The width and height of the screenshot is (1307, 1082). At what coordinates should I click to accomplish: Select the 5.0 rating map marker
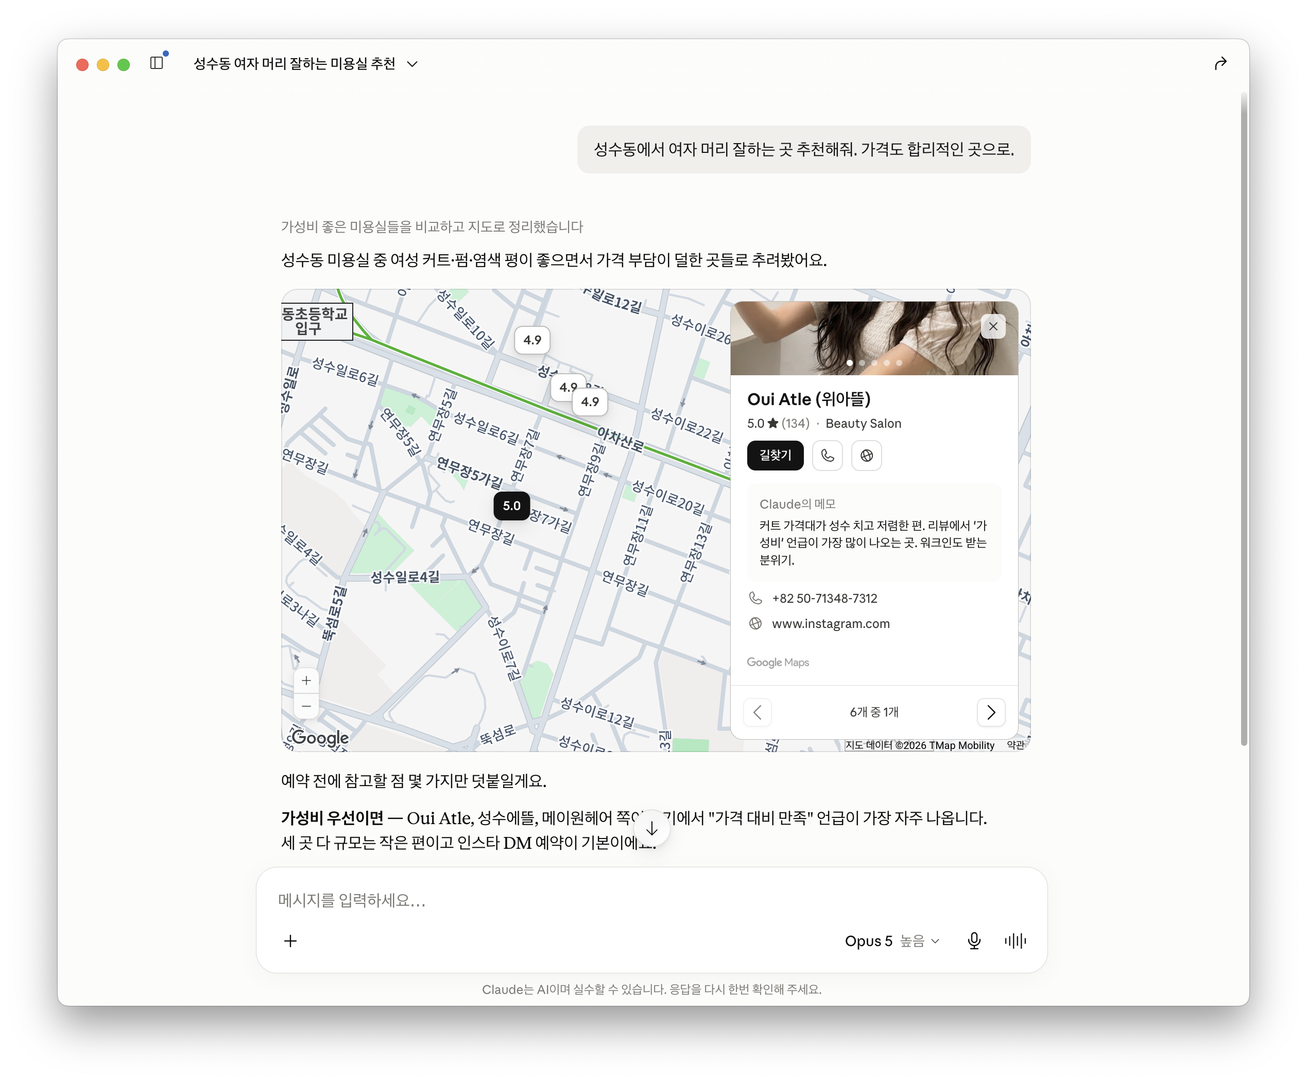point(511,506)
